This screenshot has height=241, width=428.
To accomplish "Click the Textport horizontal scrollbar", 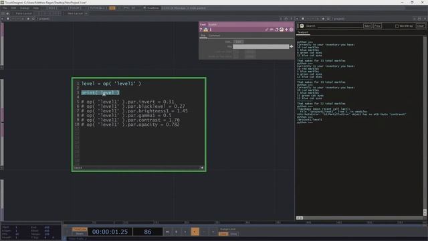I will pos(360,218).
